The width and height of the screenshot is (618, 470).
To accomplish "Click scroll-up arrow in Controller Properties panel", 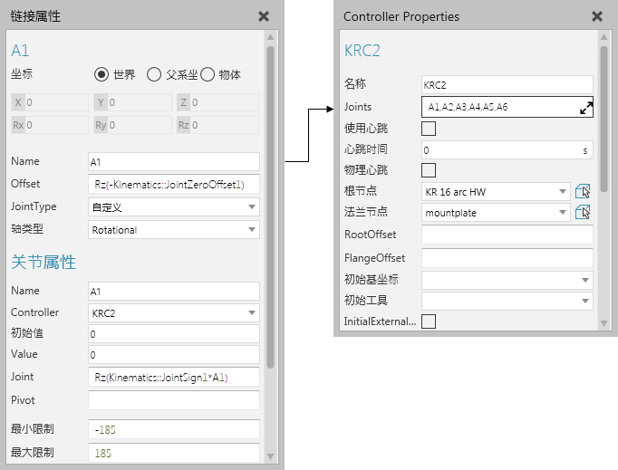I will 604,39.
